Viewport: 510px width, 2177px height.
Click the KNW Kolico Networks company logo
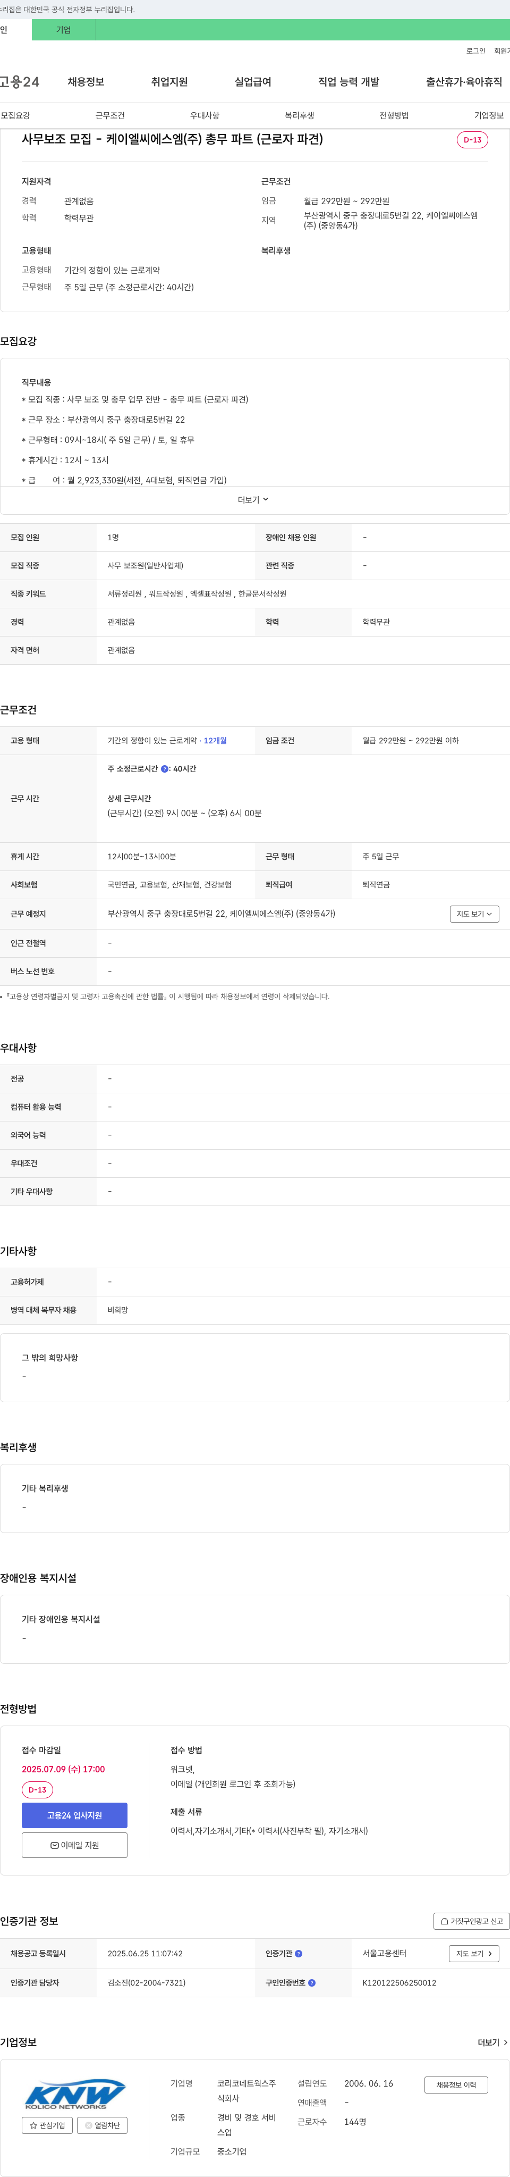(74, 2094)
